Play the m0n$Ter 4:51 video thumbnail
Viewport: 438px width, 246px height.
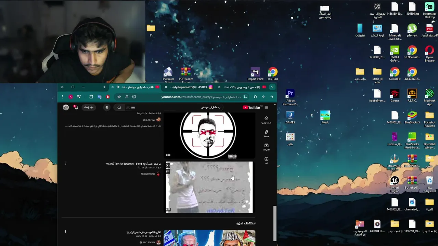click(x=209, y=187)
